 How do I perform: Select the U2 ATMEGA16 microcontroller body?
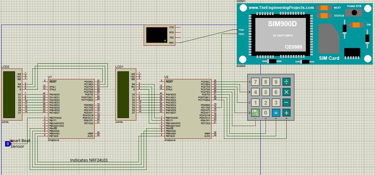pyautogui.click(x=188, y=109)
